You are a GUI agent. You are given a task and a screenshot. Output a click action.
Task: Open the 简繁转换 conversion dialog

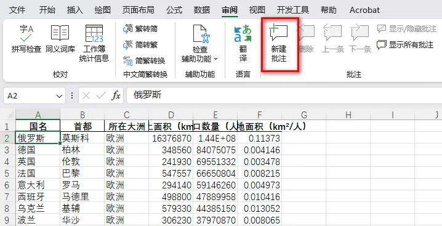(144, 61)
